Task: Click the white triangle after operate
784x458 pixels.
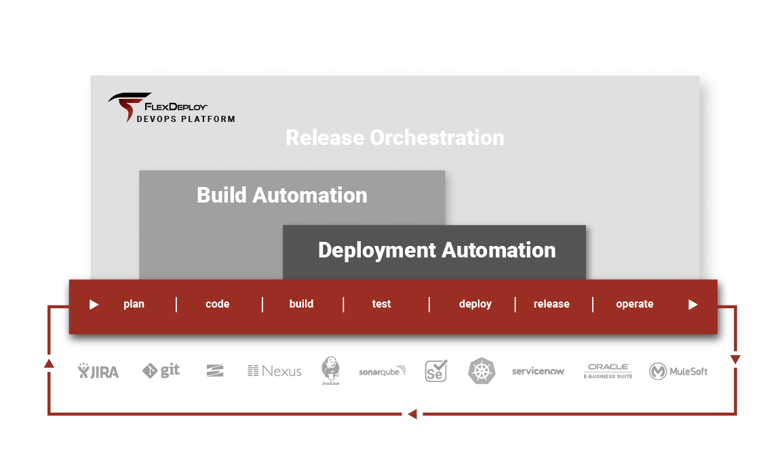Action: [692, 305]
